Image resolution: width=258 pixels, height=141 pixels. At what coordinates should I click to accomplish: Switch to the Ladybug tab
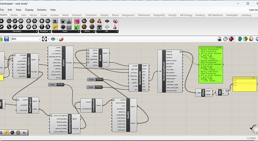pos(246,15)
